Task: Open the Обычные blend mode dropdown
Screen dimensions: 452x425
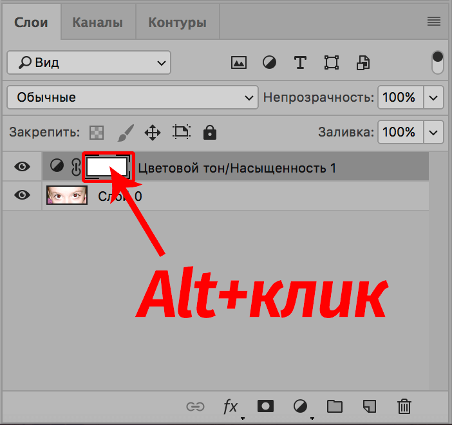Action: click(132, 98)
